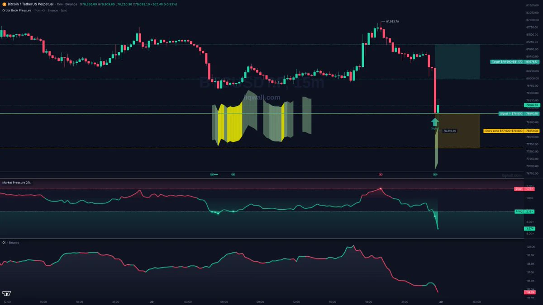Screen dimensions: 543x305
Task: Click the Target $79 990–$81 170 label
Action: pyautogui.click(x=507, y=61)
